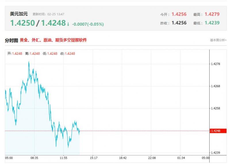Click the 美元加元 currency pair title
Image resolution: width=230 pixels, height=165 pixels.
click(x=19, y=14)
